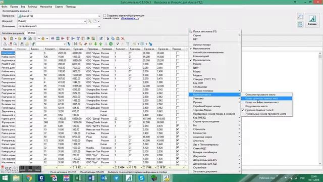Enable 'Создавать отдельный документ' checkbox
This screenshot has width=323, height=182.
coord(104,16)
